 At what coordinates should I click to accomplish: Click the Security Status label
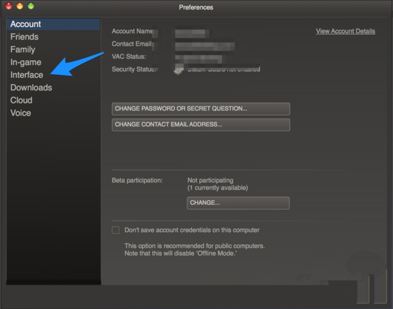pyautogui.click(x=134, y=69)
